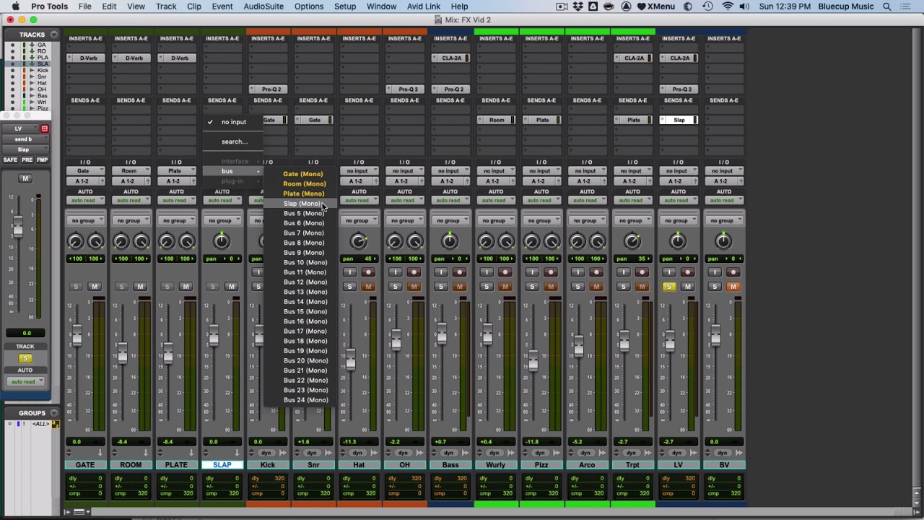Mute the GATE track
The height and width of the screenshot is (520, 924).
pyautogui.click(x=95, y=287)
